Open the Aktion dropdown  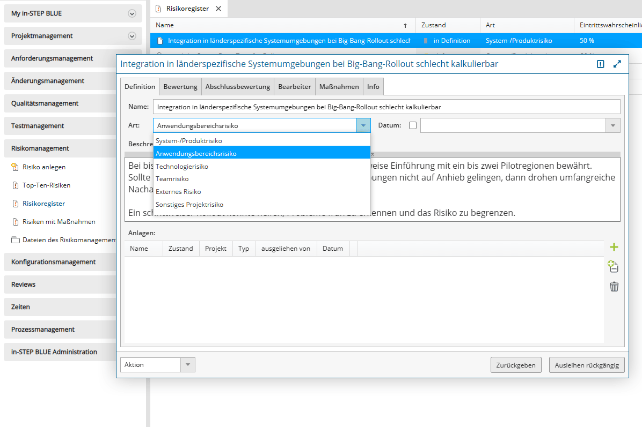pyautogui.click(x=187, y=365)
